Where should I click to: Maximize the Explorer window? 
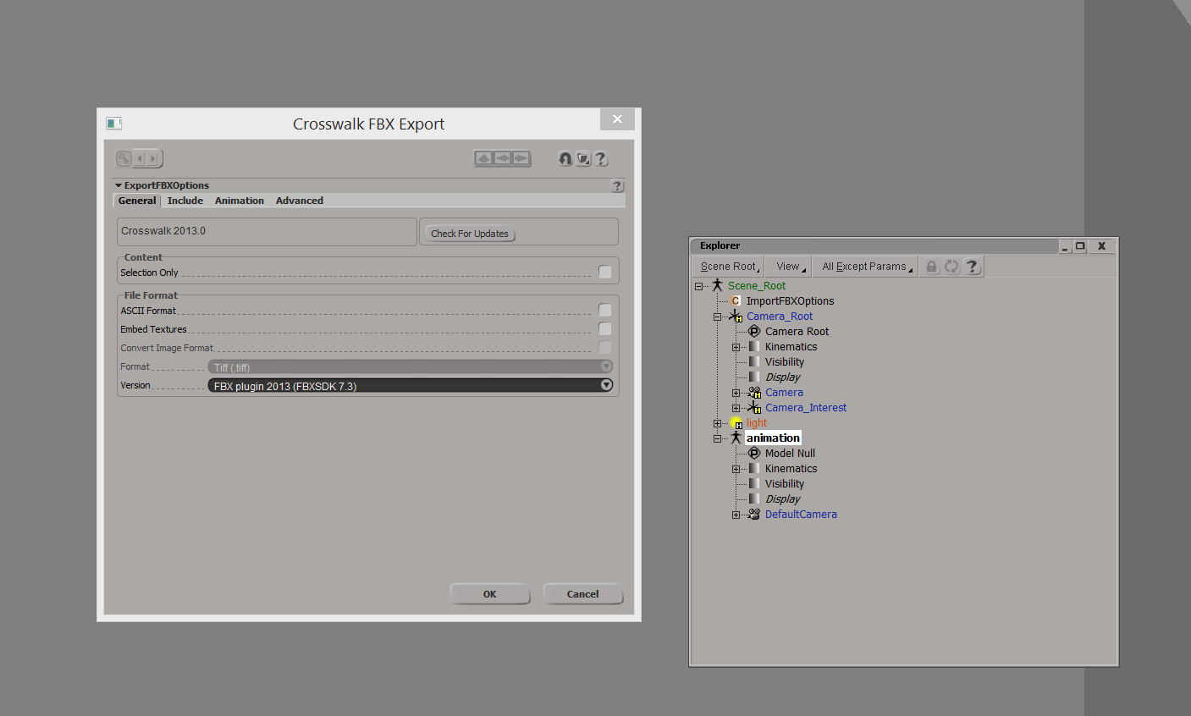click(x=1080, y=246)
